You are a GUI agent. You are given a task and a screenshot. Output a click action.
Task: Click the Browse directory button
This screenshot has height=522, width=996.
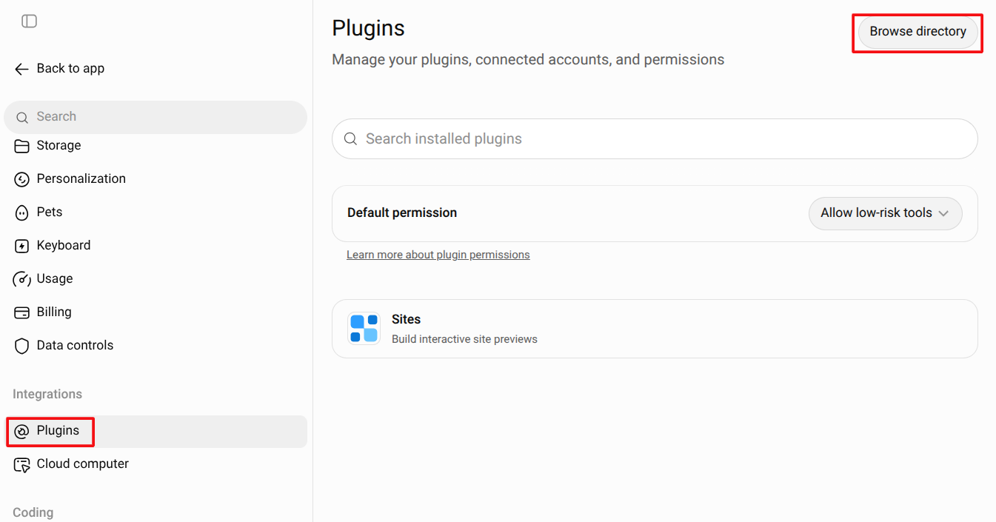(918, 32)
